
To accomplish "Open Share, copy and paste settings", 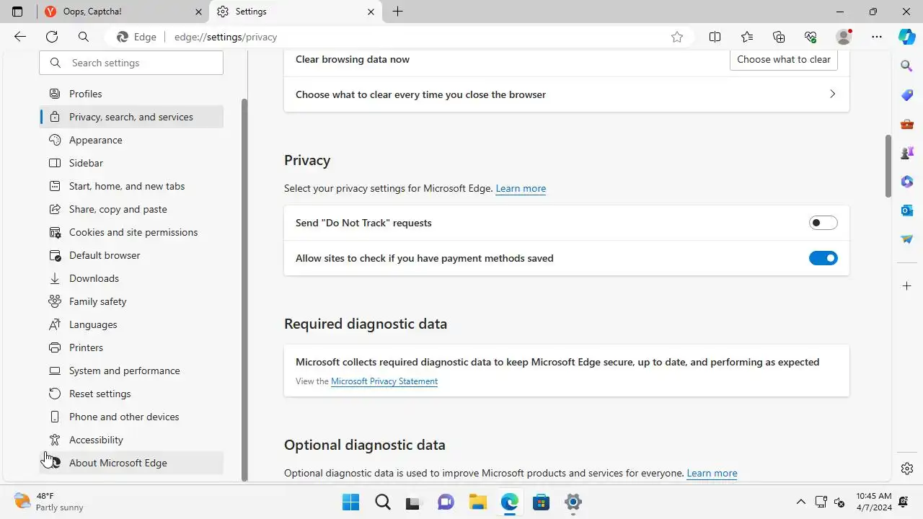I will click(x=131, y=209).
